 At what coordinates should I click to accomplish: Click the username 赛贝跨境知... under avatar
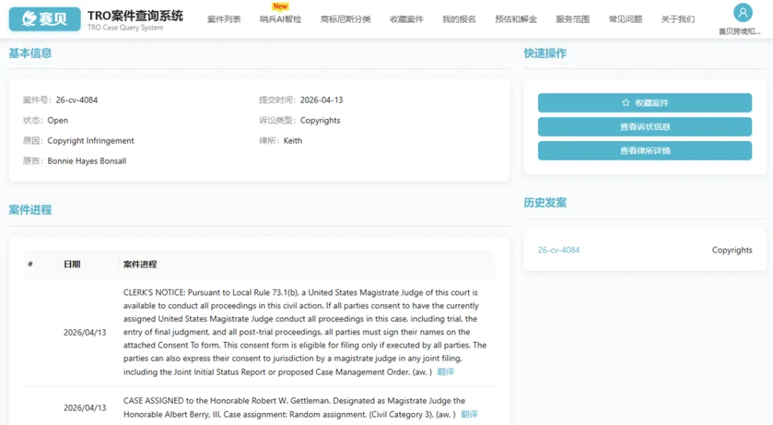coord(739,31)
